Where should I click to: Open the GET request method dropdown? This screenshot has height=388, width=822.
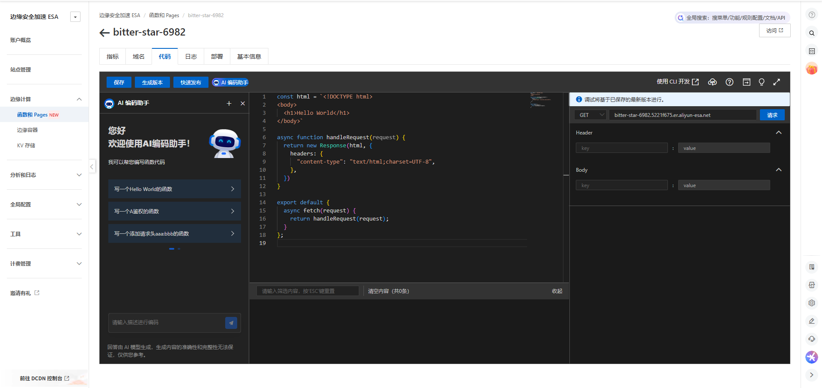coord(590,115)
